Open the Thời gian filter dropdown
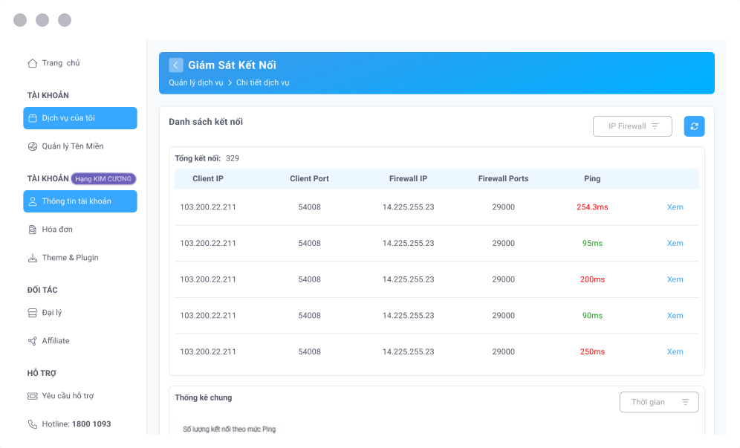This screenshot has width=740, height=448. pyautogui.click(x=659, y=402)
